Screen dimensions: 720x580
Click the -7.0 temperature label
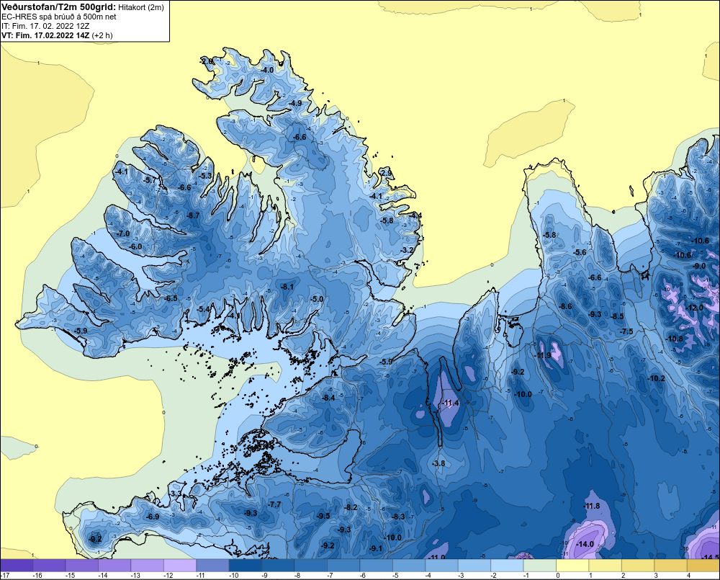(x=123, y=233)
